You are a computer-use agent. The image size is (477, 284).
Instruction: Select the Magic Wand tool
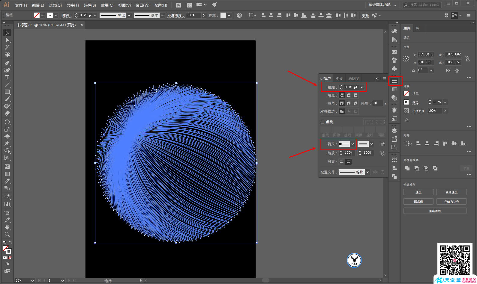[x=7, y=47]
